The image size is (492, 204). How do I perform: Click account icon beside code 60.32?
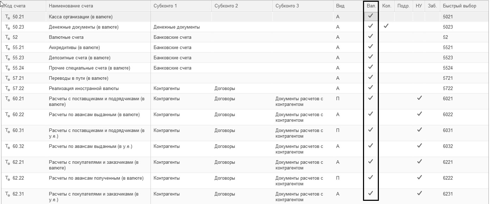tap(7, 146)
